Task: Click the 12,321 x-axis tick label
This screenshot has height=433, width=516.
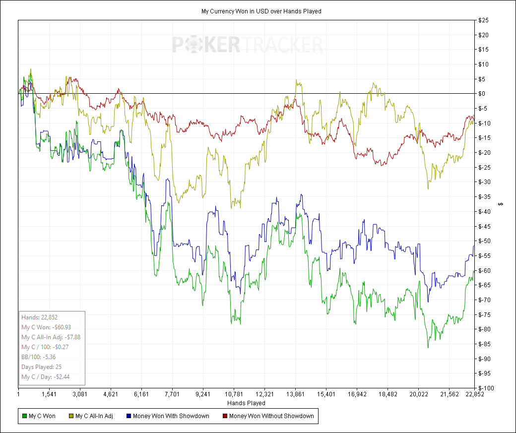Action: tap(264, 394)
